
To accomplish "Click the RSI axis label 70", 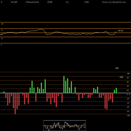I will pyautogui.click(x=2, y=30).
